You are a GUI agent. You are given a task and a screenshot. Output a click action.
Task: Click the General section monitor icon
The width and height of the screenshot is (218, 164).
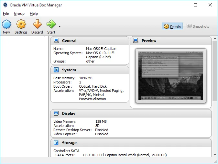click(56, 41)
